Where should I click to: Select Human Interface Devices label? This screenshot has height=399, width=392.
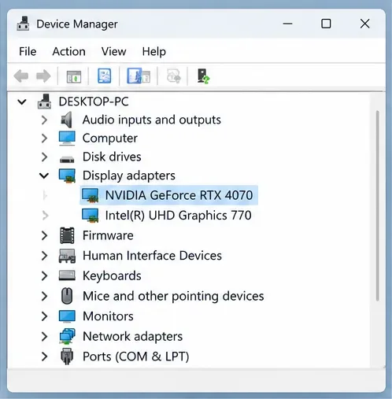click(152, 256)
